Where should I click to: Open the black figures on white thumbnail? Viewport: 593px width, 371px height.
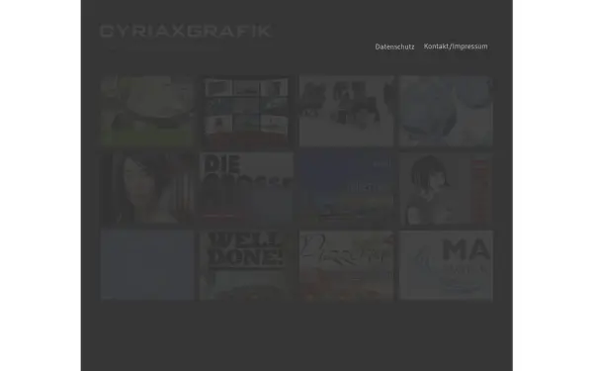click(347, 111)
